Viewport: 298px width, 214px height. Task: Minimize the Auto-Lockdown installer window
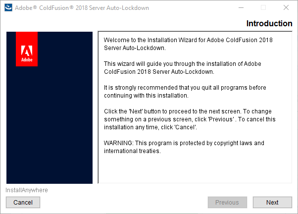click(241, 7)
